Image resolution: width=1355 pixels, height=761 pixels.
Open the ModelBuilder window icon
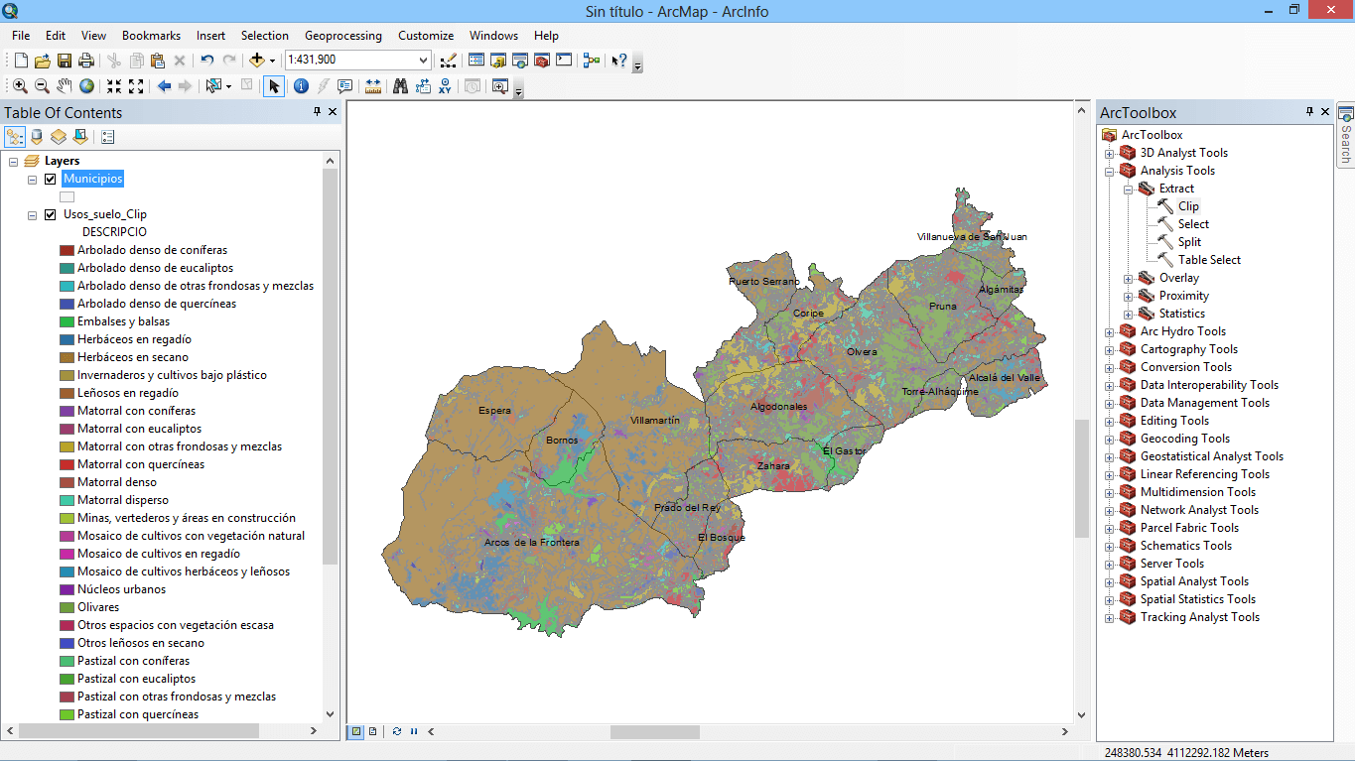[x=592, y=61]
